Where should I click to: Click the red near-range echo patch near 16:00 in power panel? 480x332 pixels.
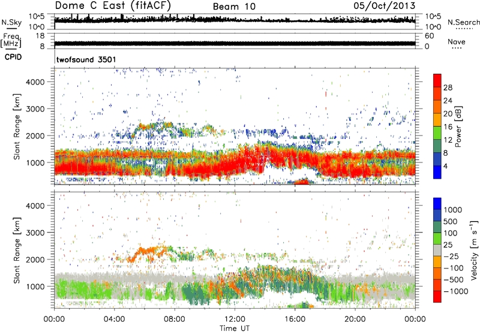point(302,182)
